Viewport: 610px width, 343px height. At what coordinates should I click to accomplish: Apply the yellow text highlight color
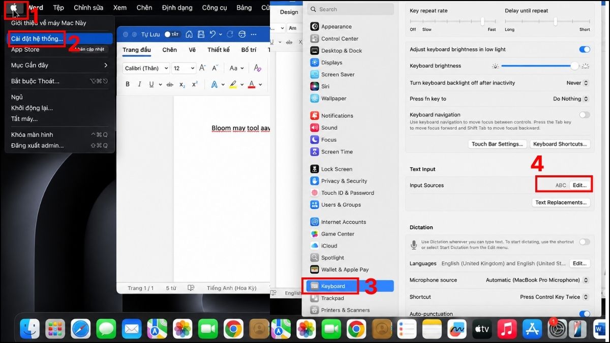(x=233, y=84)
